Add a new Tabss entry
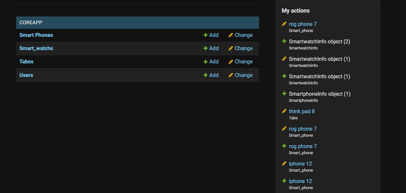This screenshot has width=406, height=193. coord(211,61)
